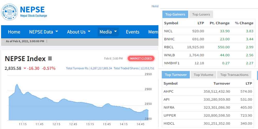Screen dimensions: 258x129
Task: Open the Media dropdown menu
Action: [x=108, y=32]
